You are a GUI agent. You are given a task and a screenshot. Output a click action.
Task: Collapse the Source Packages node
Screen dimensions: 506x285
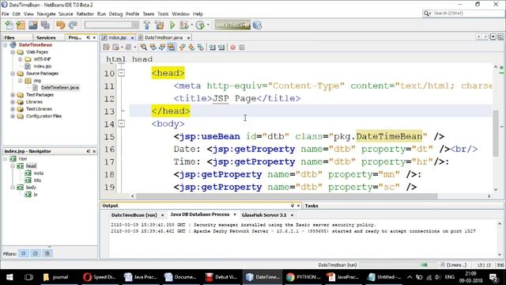coord(13,74)
